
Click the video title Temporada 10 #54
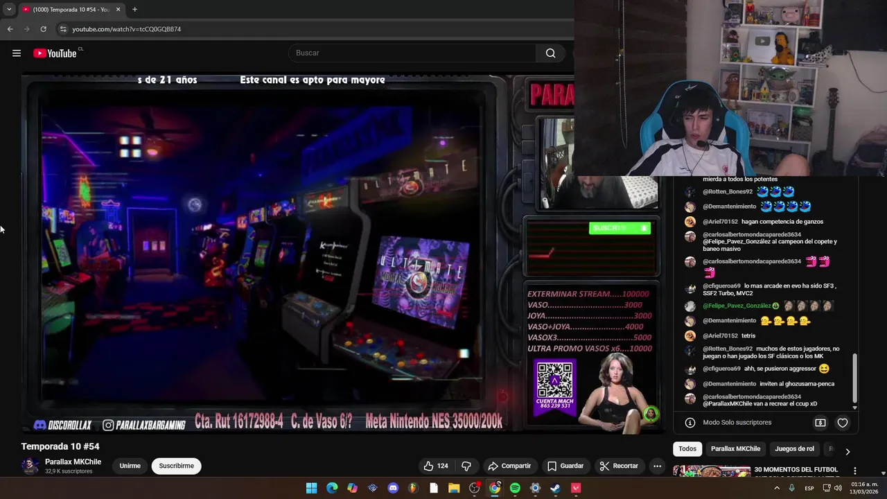pyautogui.click(x=60, y=446)
